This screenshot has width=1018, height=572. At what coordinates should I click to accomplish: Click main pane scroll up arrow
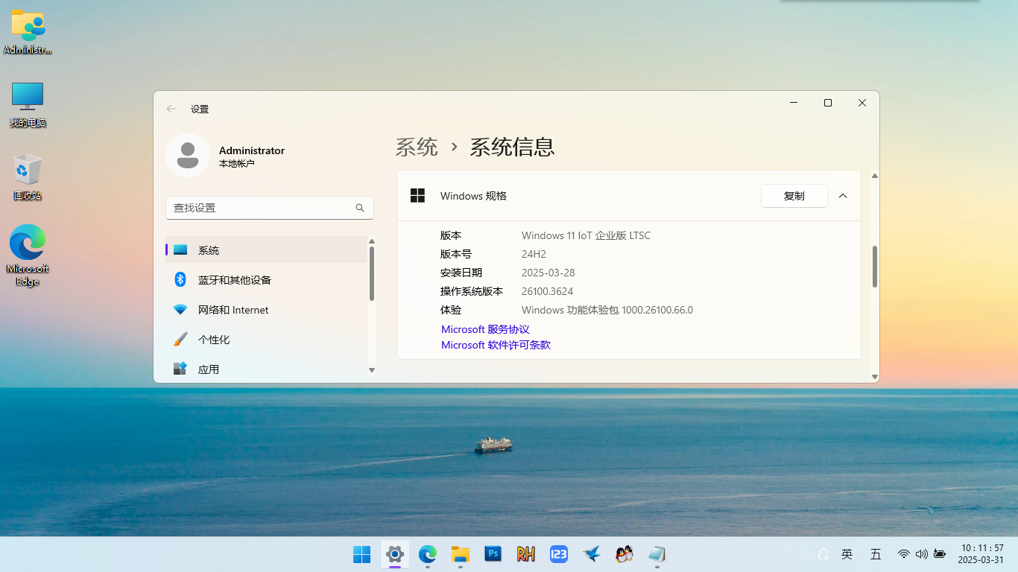coord(875,176)
